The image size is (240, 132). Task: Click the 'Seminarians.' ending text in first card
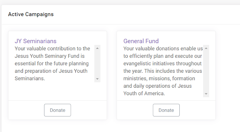[30, 78]
